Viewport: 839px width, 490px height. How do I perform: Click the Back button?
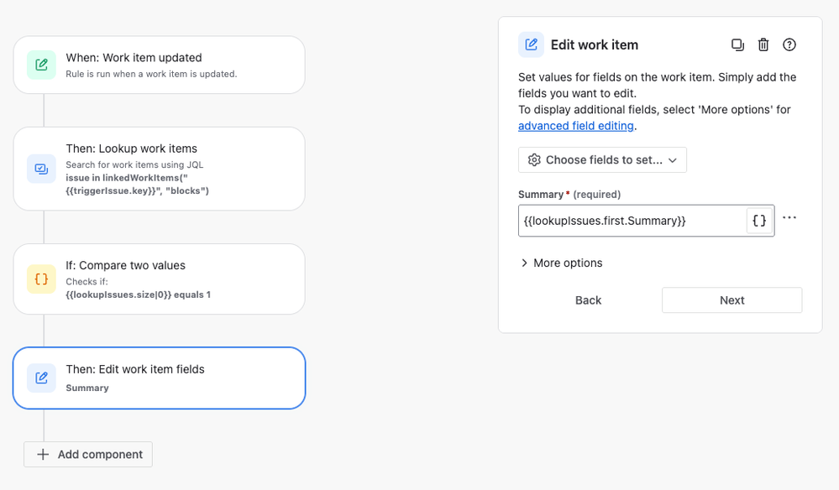tap(589, 300)
